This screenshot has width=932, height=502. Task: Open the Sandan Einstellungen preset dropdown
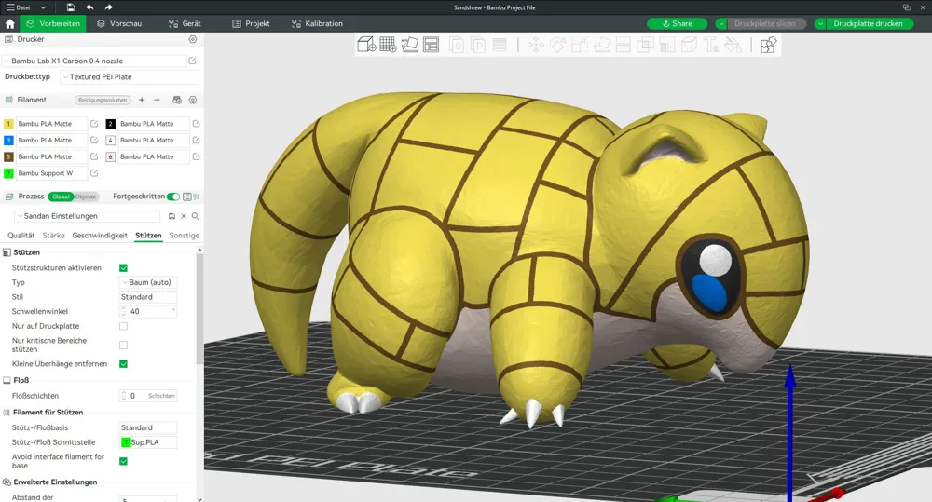pyautogui.click(x=88, y=216)
